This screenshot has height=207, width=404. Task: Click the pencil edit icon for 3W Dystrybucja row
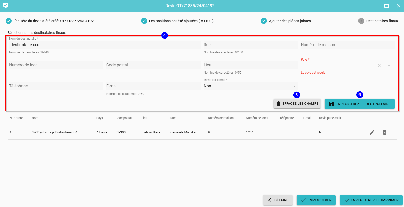(372, 132)
